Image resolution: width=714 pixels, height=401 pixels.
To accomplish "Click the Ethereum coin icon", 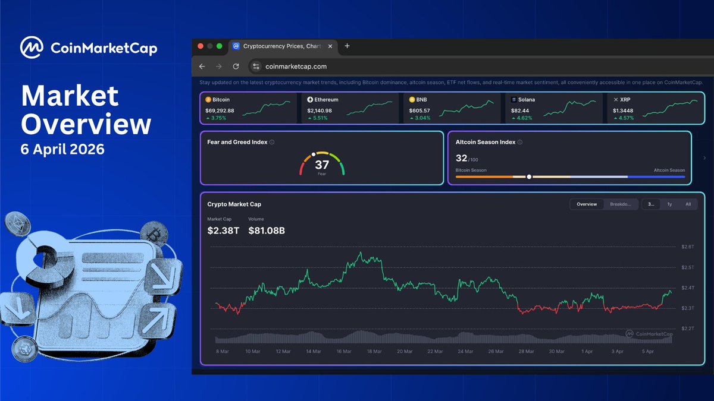I will point(310,100).
